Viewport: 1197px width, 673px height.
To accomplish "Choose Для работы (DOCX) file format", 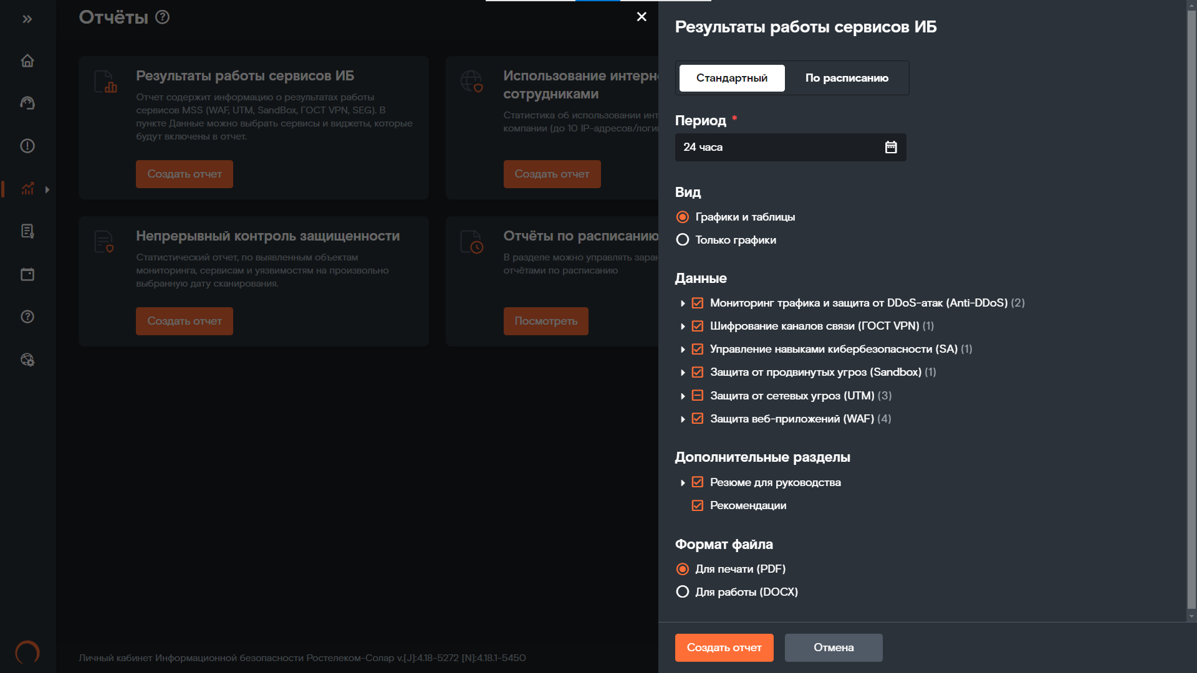I will tap(683, 592).
